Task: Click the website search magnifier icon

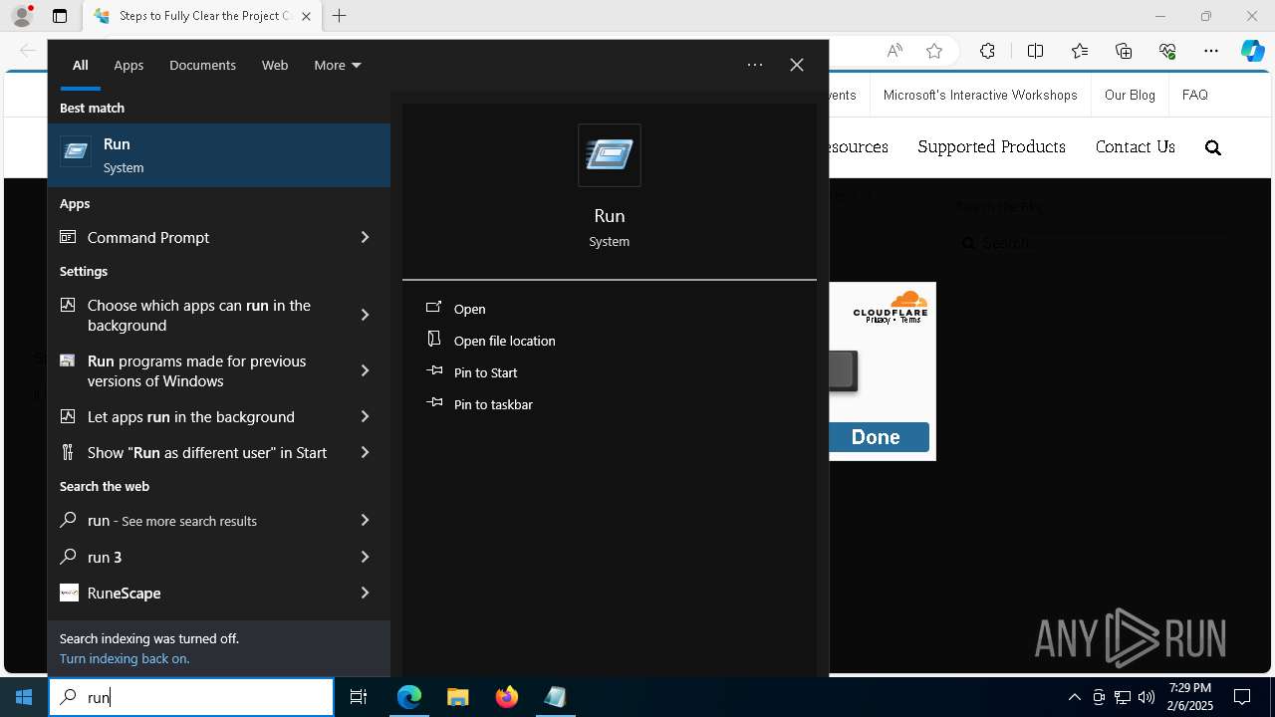Action: point(1213,147)
